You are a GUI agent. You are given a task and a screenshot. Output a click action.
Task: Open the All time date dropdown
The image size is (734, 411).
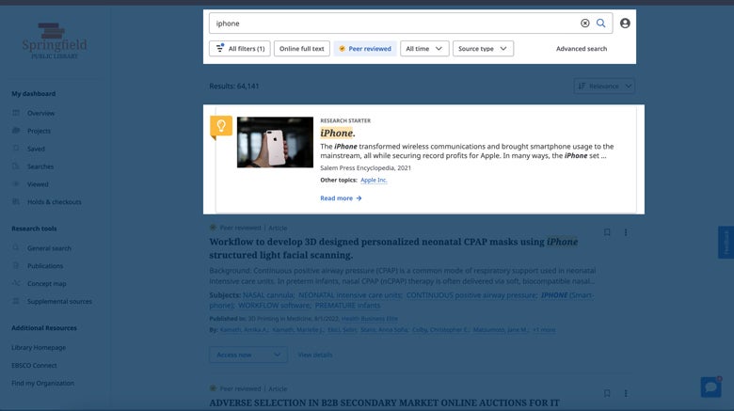[424, 49]
